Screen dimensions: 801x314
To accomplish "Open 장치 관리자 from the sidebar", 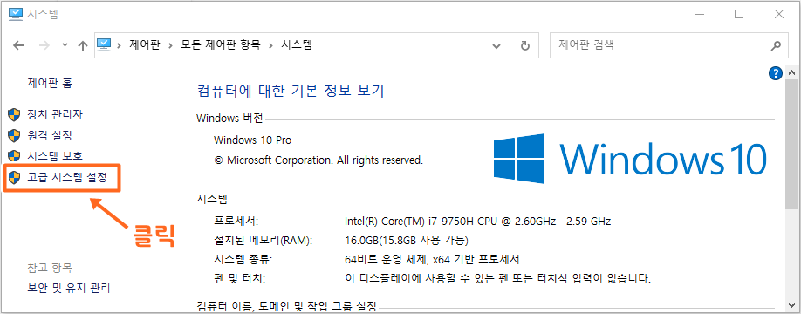I will [x=55, y=115].
